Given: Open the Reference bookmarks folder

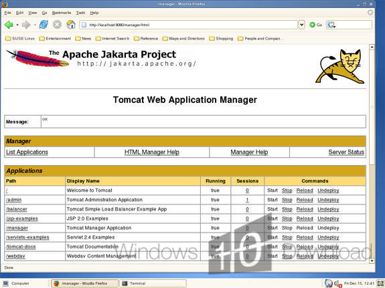Looking at the screenshot, I should point(146,39).
